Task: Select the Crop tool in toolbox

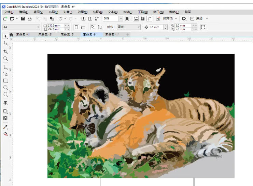Action: [5, 51]
